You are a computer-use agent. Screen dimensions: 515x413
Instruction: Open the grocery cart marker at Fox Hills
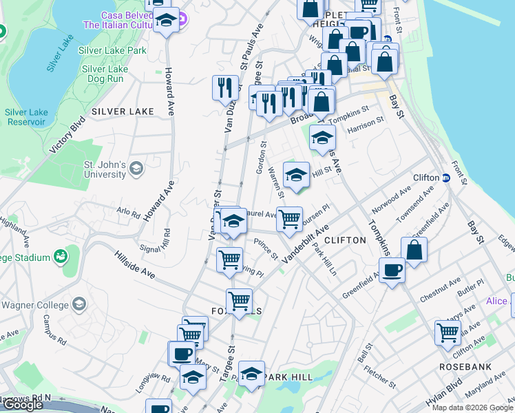pos(240,301)
